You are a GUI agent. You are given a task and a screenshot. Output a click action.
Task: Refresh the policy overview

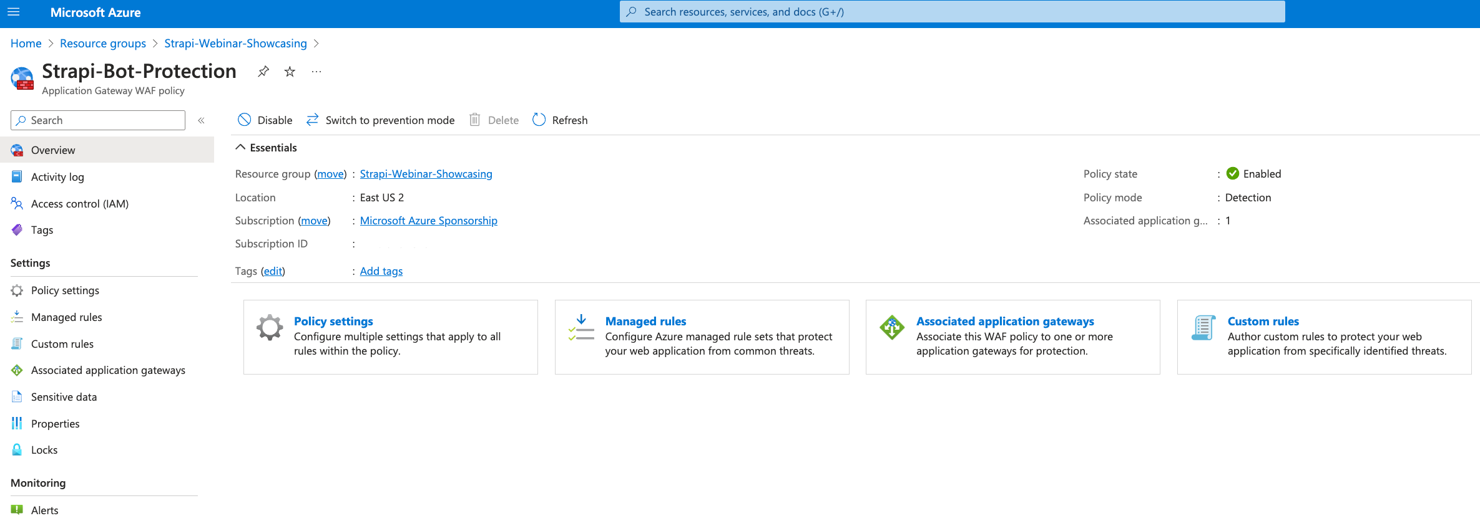pos(560,120)
